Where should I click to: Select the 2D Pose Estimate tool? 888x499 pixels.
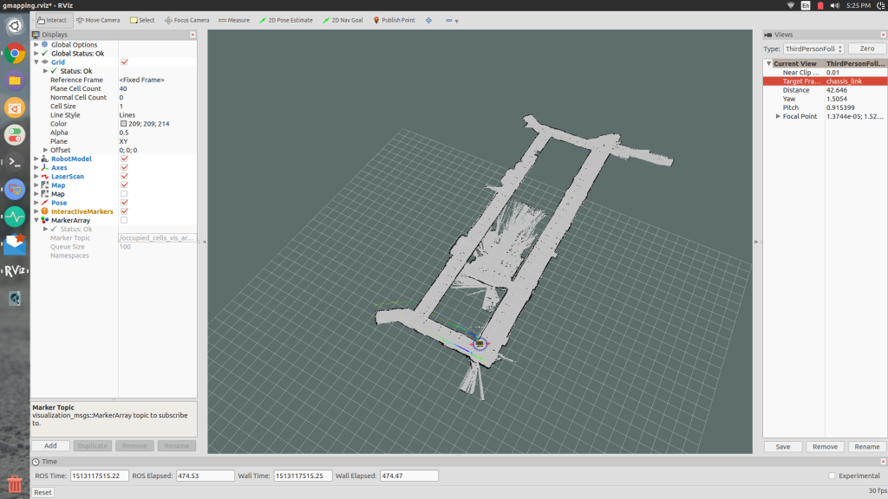tap(286, 21)
